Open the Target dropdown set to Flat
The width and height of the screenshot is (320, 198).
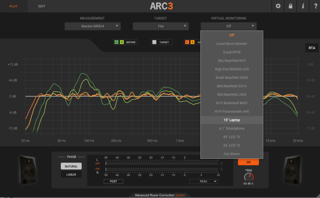click(x=161, y=26)
